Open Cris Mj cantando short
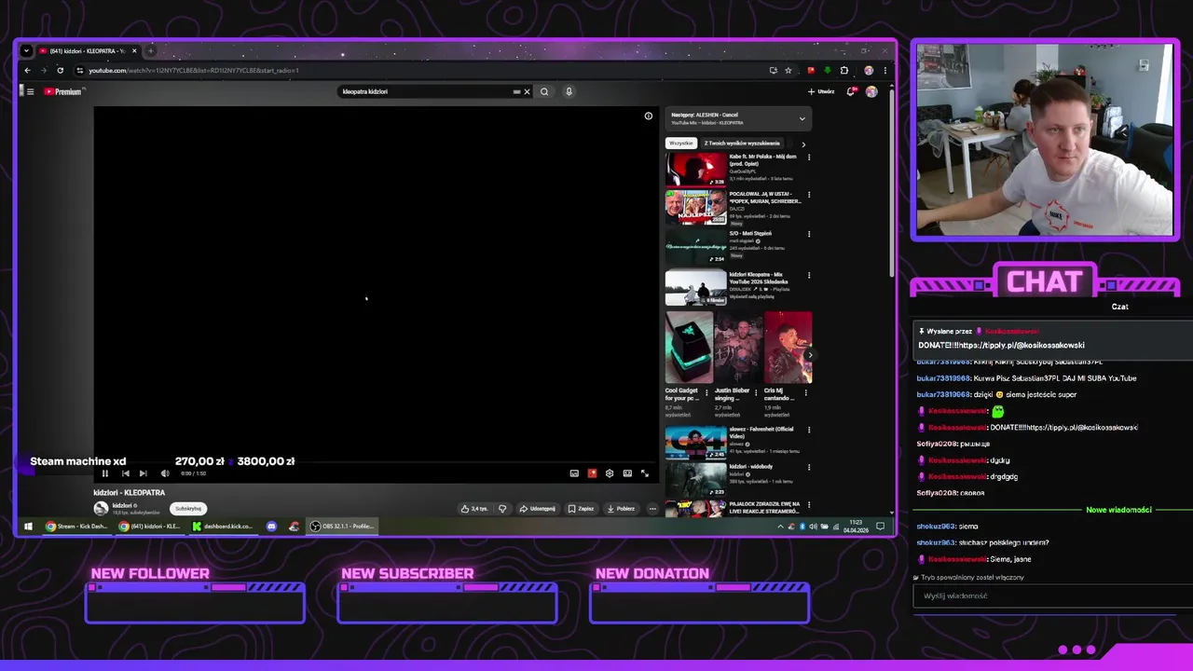This screenshot has width=1193, height=671. tap(788, 348)
